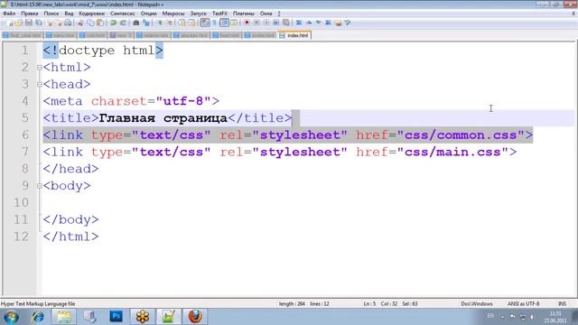The width and height of the screenshot is (578, 325).
Task: Toggle synchronized horizontal scrolling icon
Action: click(191, 23)
